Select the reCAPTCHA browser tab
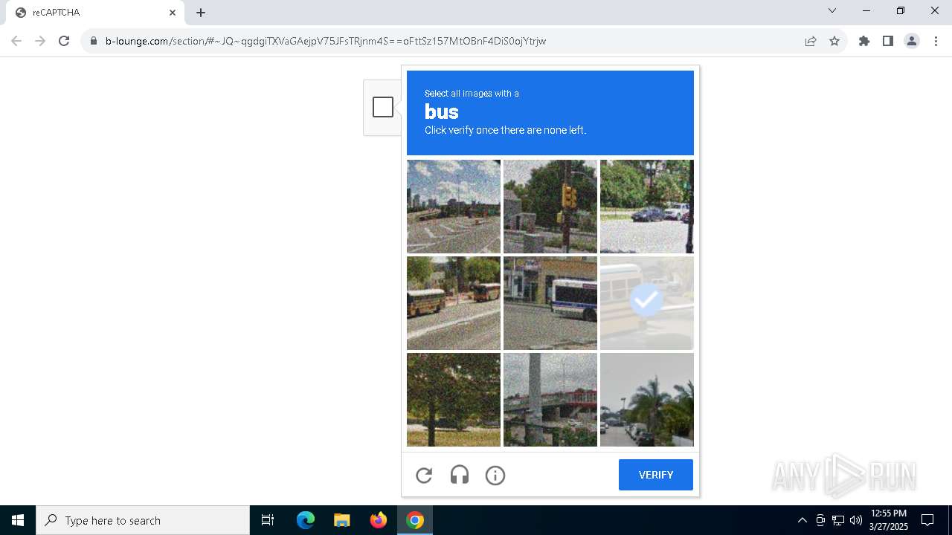 [x=95, y=13]
